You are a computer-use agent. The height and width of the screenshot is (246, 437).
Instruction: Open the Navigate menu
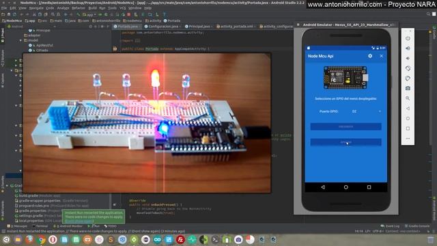(x=36, y=8)
